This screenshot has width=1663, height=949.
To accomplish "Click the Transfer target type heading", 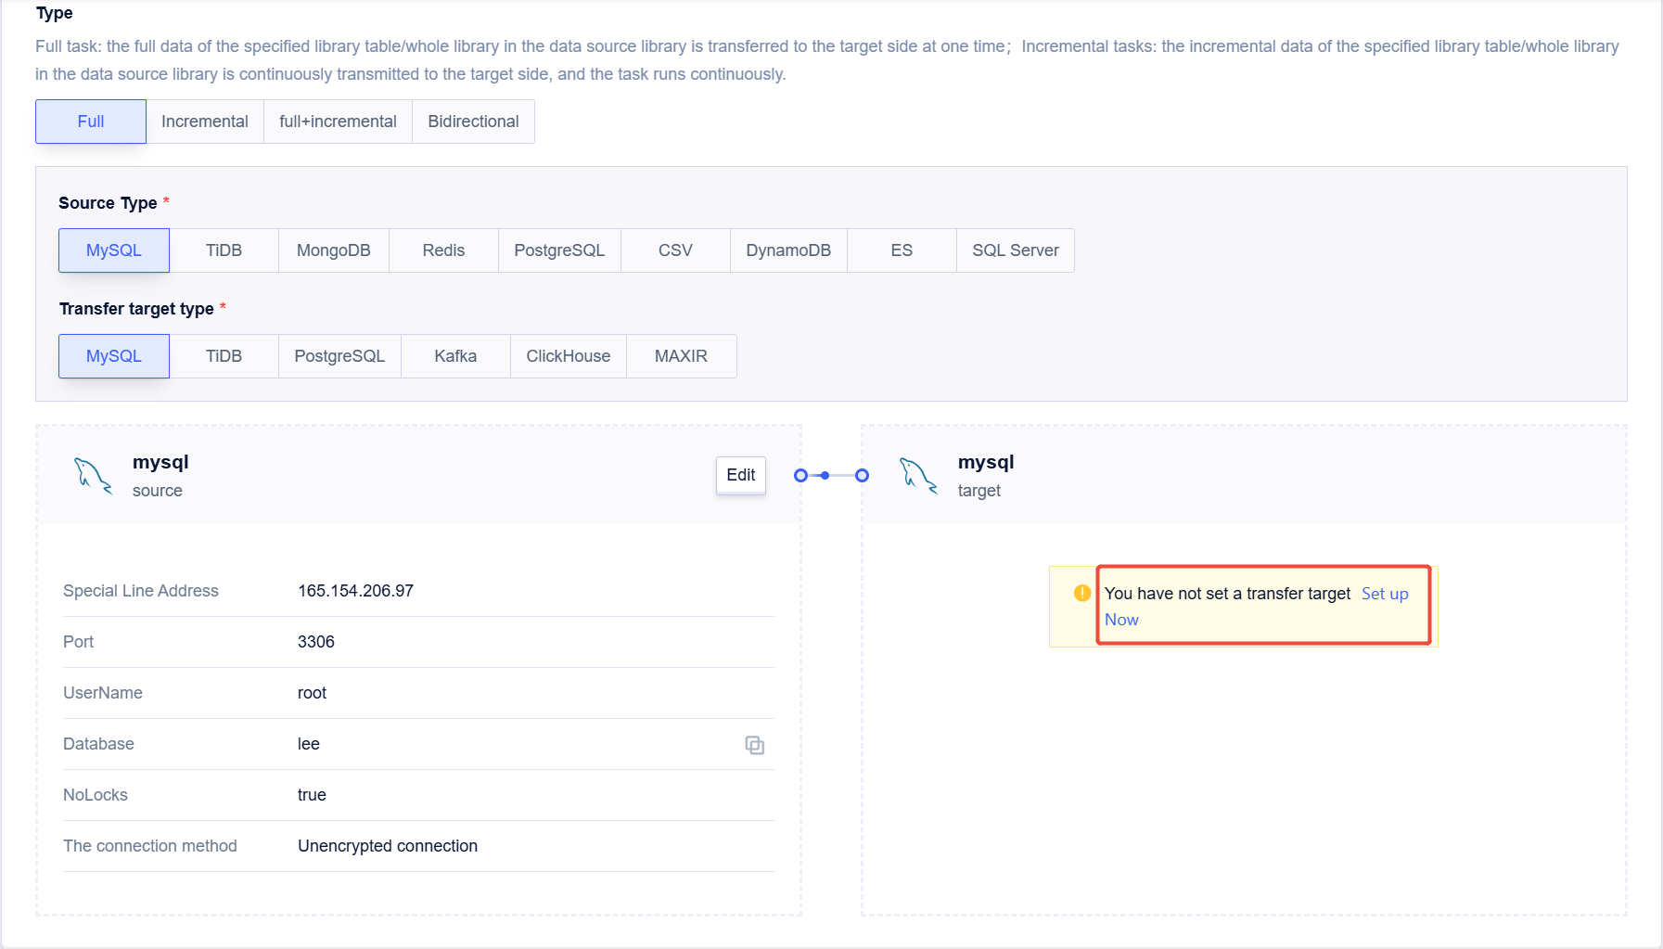I will [x=136, y=309].
